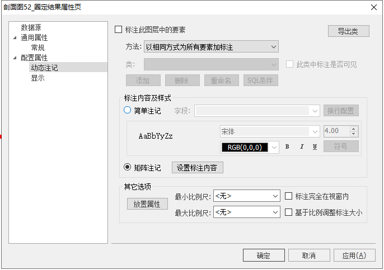The image size is (384, 270).
Task: Click the 设置标注内容 button
Action: (196, 167)
